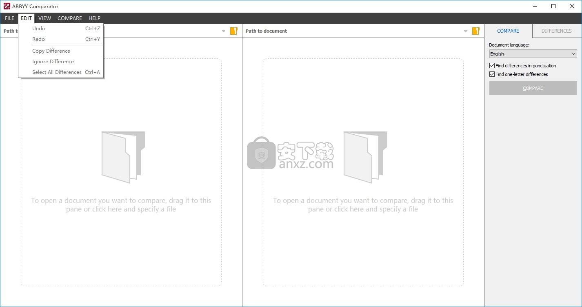Switch to the DIFFERENCES tab
Image resolution: width=582 pixels, height=307 pixels.
[x=557, y=31]
